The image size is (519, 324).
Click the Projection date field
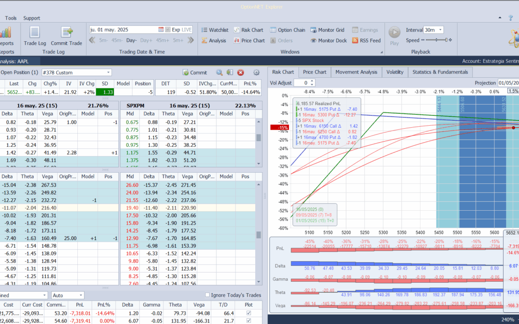coord(508,83)
